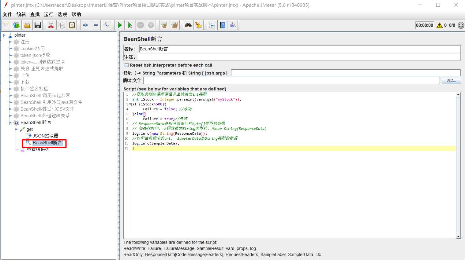
Task: Start test without pauses icon
Action: tap(130, 25)
